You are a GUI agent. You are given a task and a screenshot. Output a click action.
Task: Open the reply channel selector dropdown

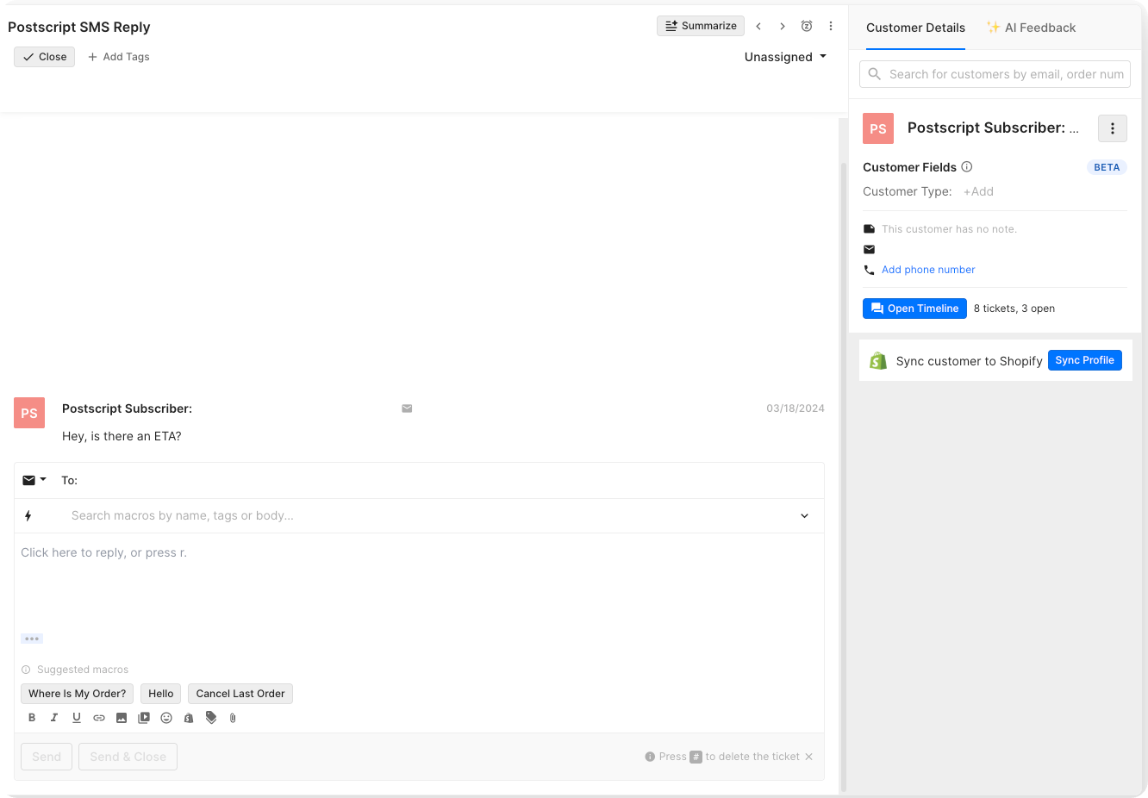click(x=34, y=480)
